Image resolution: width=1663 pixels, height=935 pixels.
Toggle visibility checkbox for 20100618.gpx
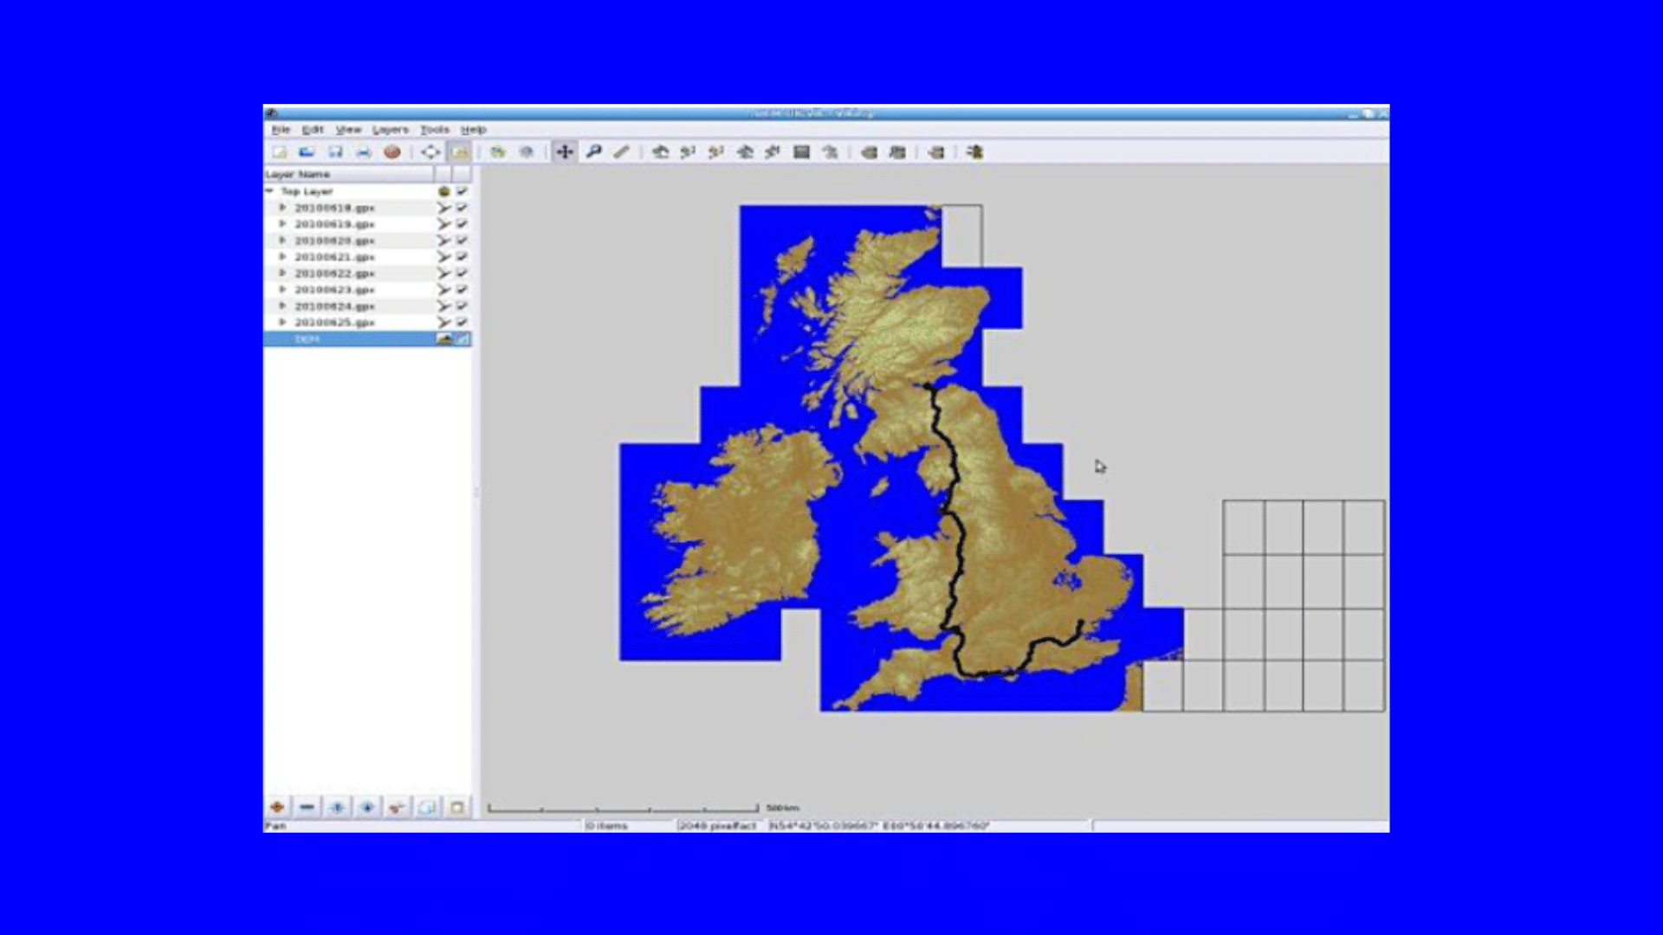tap(462, 208)
